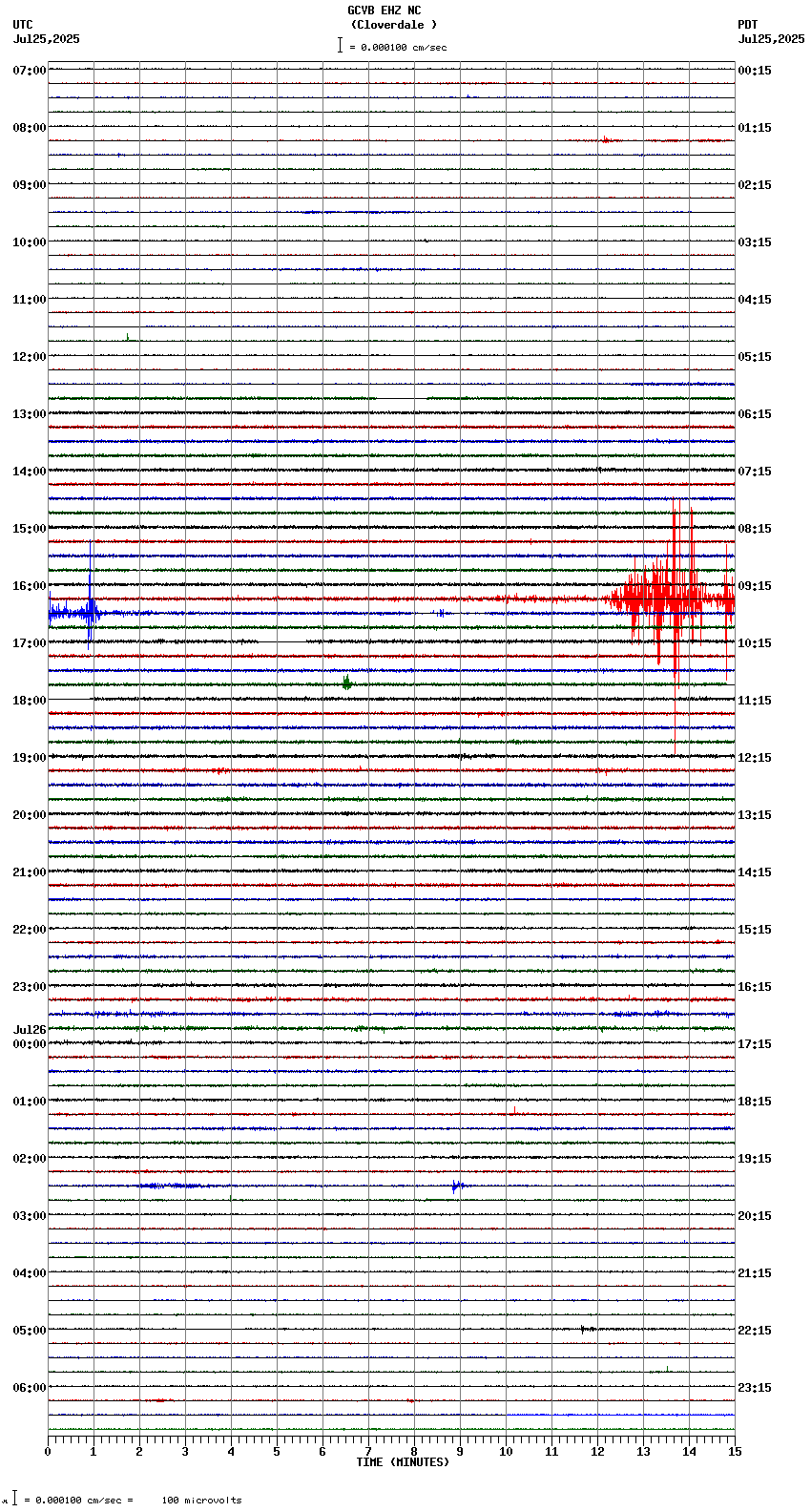Click the small green burst near 17:45 UTC
811x1512 pixels.
coord(347,682)
